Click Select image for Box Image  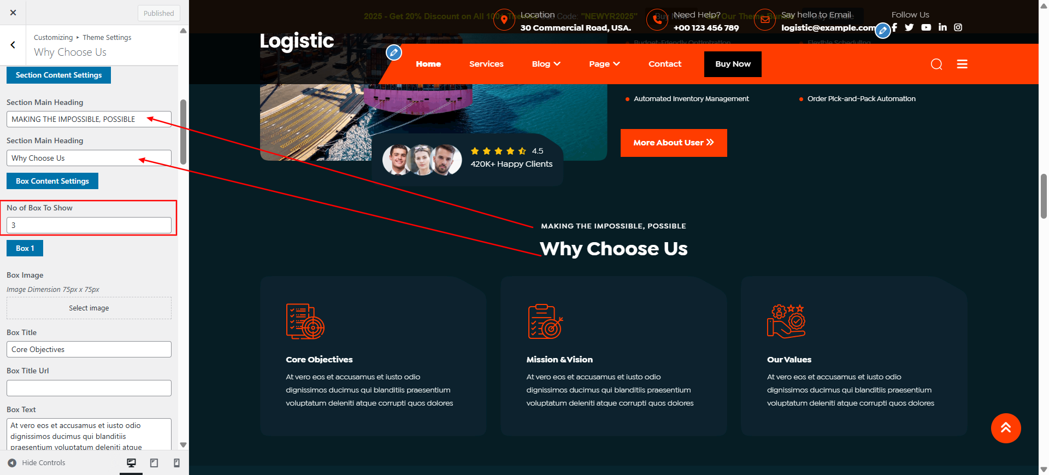[89, 308]
